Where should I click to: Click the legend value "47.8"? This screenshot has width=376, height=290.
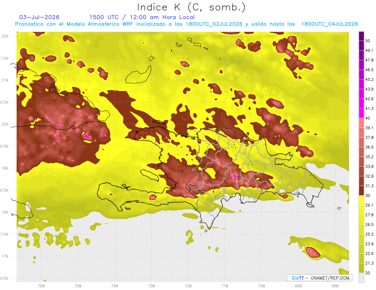pyautogui.click(x=369, y=60)
